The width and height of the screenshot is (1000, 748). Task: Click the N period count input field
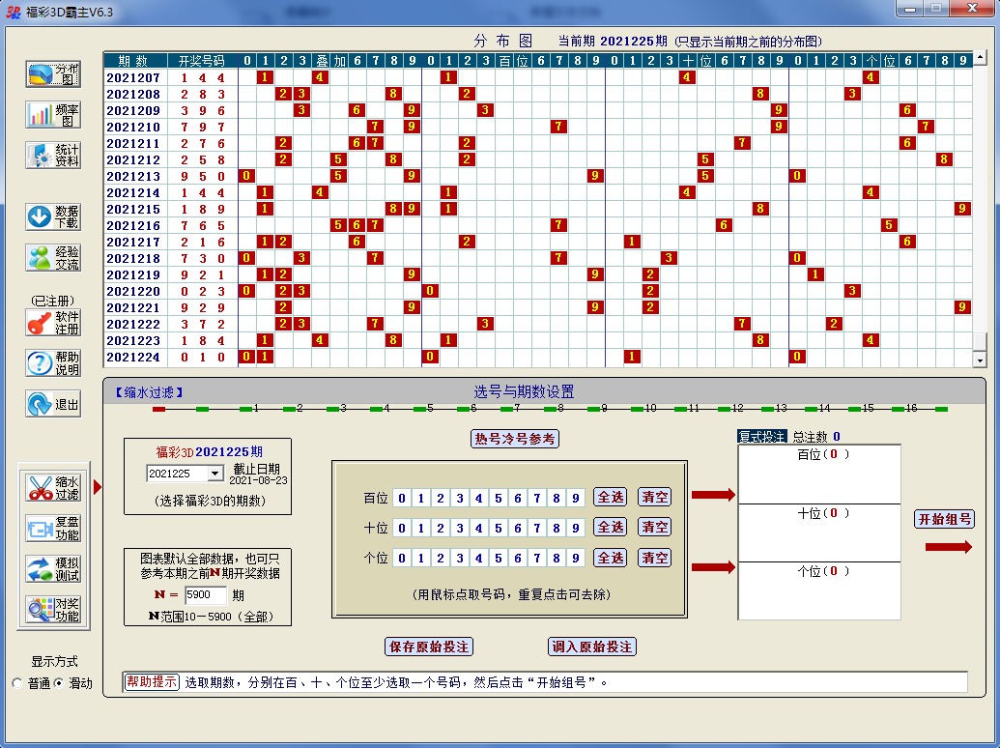(x=205, y=595)
